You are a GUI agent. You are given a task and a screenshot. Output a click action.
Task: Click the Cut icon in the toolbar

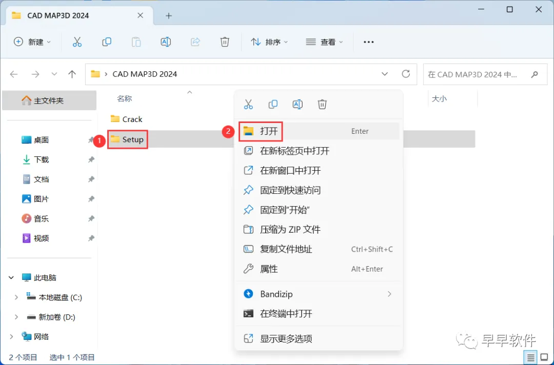click(x=77, y=42)
